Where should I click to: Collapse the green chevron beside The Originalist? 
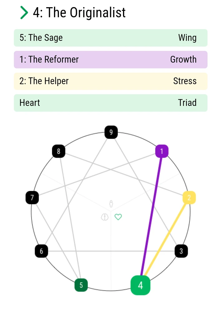24,13
